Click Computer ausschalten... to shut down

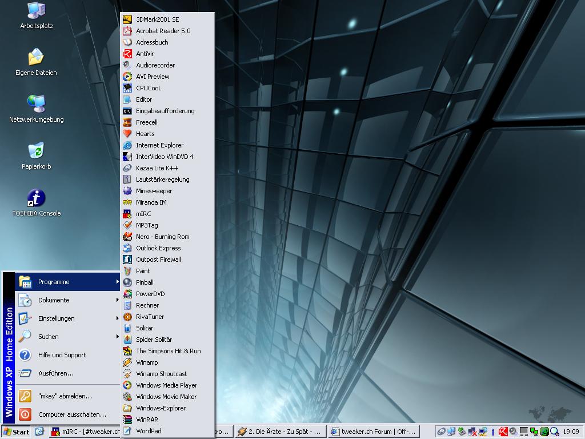[x=72, y=414]
